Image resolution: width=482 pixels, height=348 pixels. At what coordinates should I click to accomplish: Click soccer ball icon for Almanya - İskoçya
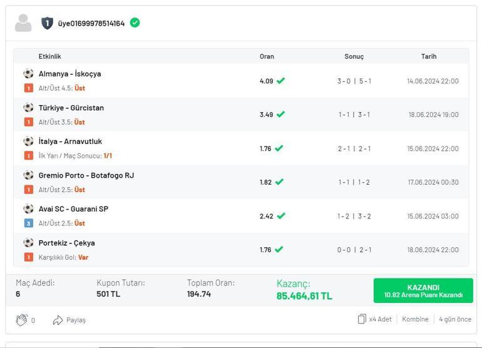[28, 74]
